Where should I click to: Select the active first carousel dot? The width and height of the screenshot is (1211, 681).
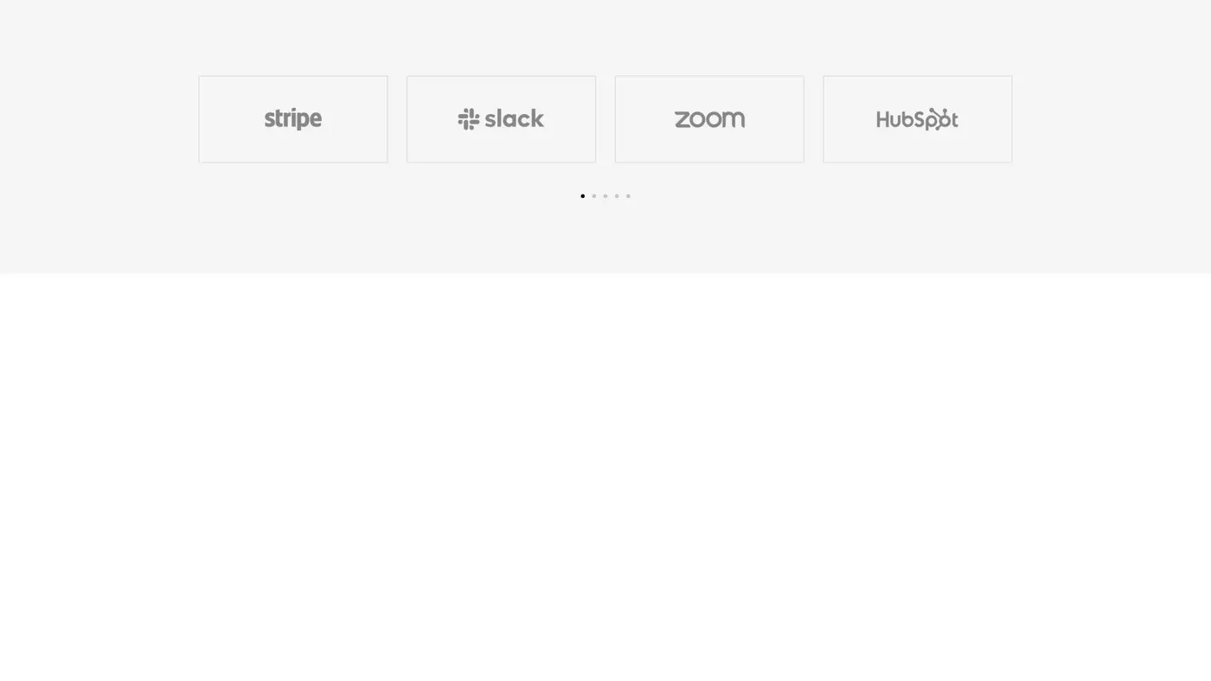(582, 196)
